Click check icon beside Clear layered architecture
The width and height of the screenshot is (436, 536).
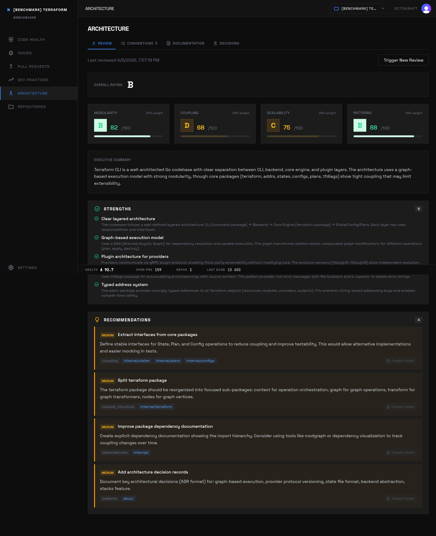click(x=97, y=219)
